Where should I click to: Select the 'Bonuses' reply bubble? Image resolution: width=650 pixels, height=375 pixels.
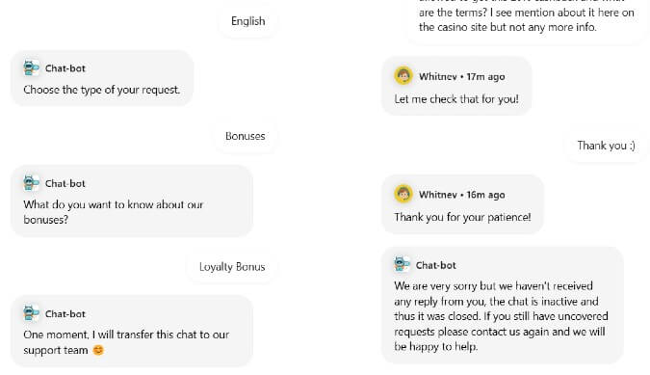click(x=245, y=136)
